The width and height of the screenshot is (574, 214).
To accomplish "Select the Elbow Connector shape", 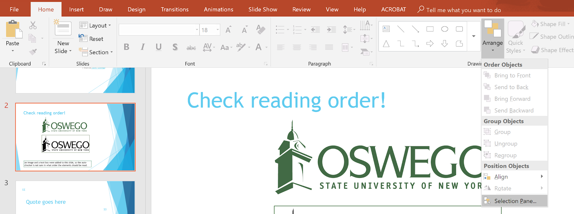I will 401,44.
